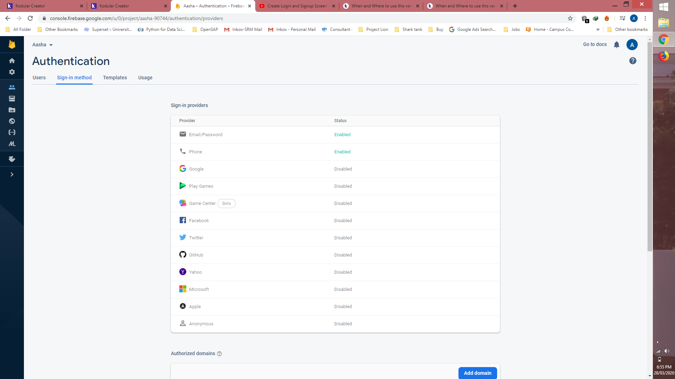Image resolution: width=675 pixels, height=379 pixels.
Task: Open the ML Kit sidebar icon
Action: coord(12,144)
